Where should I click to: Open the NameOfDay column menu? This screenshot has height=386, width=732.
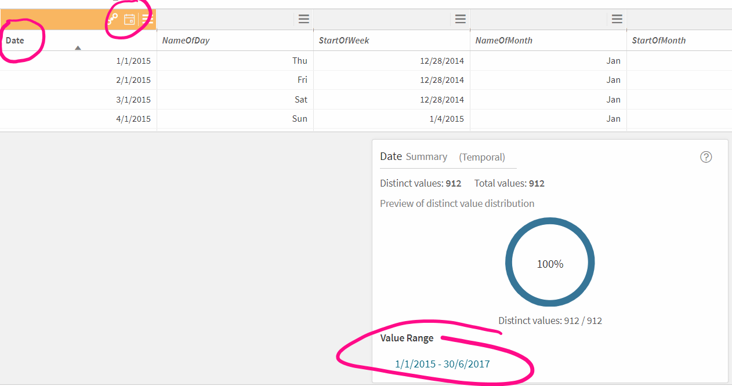[303, 19]
